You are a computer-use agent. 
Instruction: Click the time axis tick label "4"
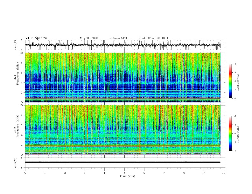105,173
